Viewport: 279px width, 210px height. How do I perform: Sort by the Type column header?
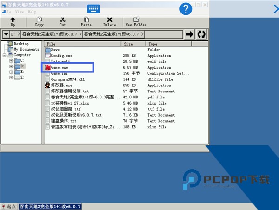[x=168, y=44]
